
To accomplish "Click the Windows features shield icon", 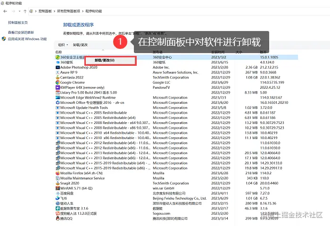I will point(4,39).
